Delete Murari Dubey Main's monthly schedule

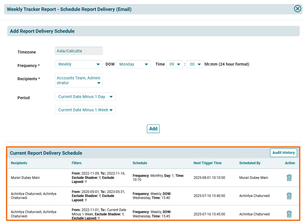289,178
